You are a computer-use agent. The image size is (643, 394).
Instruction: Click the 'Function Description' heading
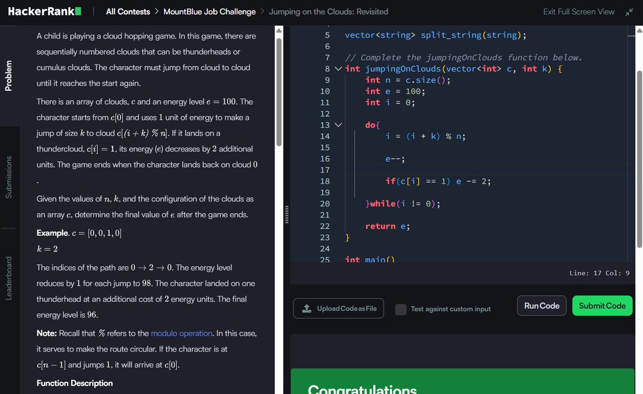click(74, 383)
